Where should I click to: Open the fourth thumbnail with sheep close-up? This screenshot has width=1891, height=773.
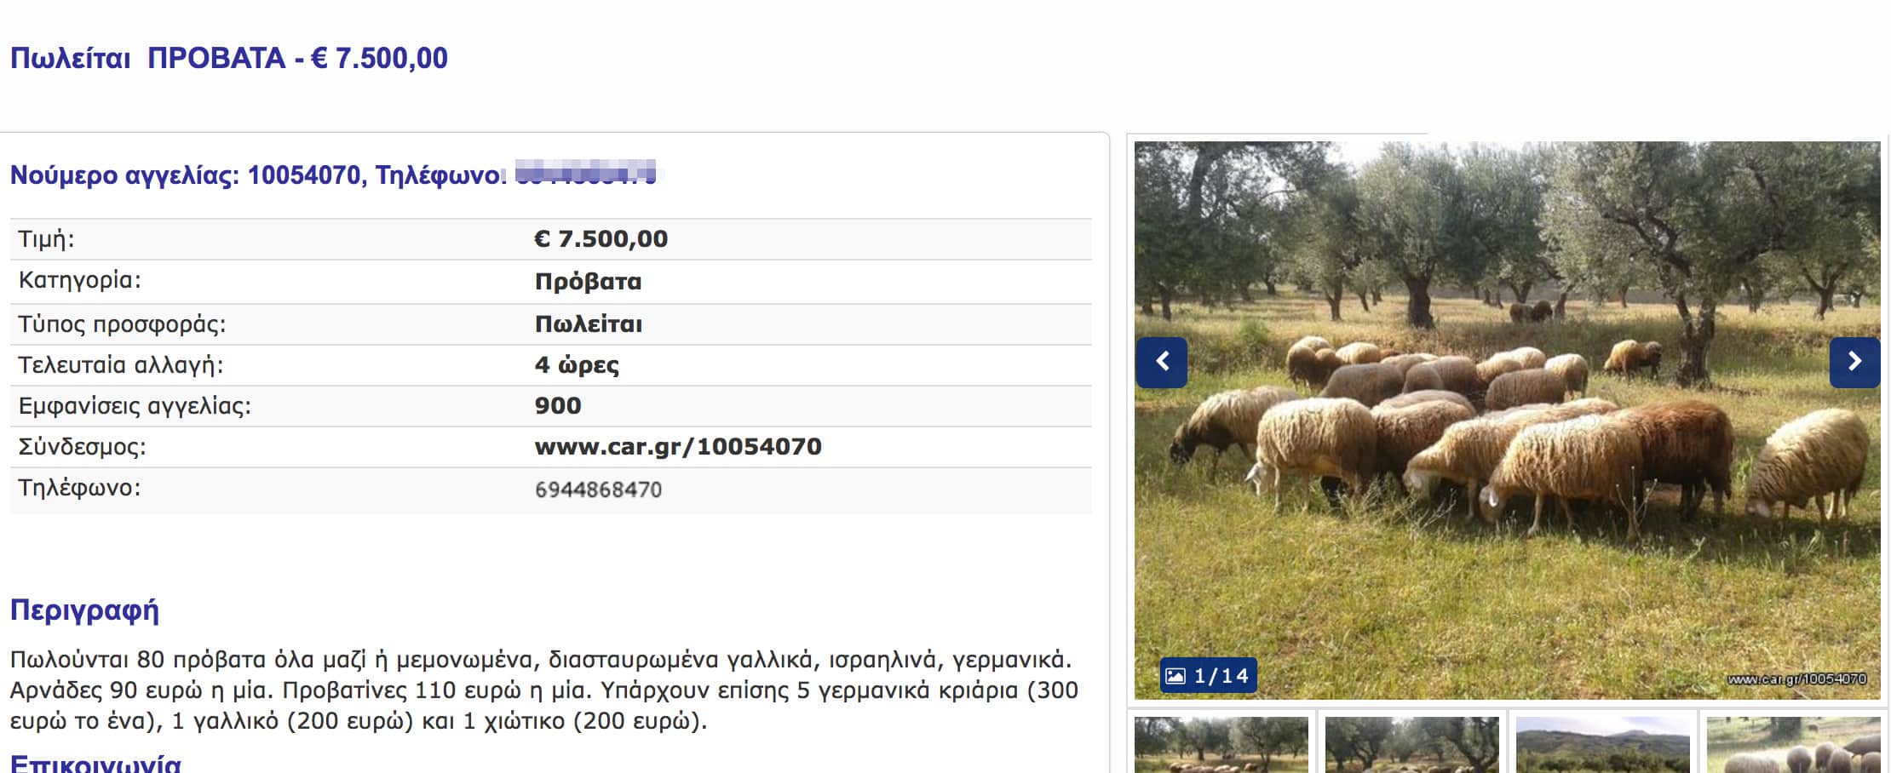(x=1793, y=745)
